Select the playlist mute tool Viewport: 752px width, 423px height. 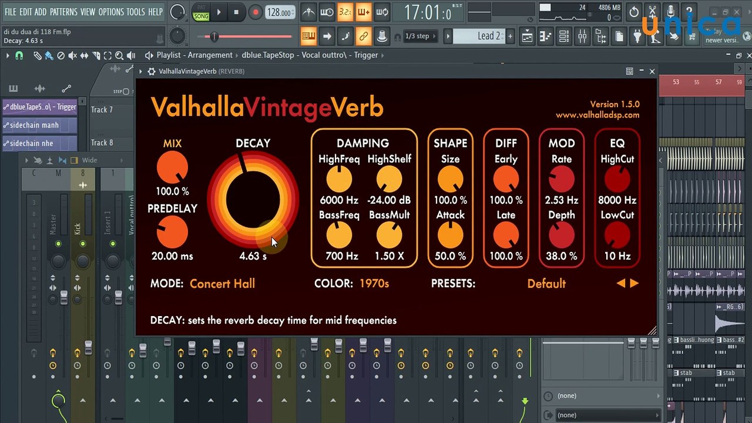point(72,55)
